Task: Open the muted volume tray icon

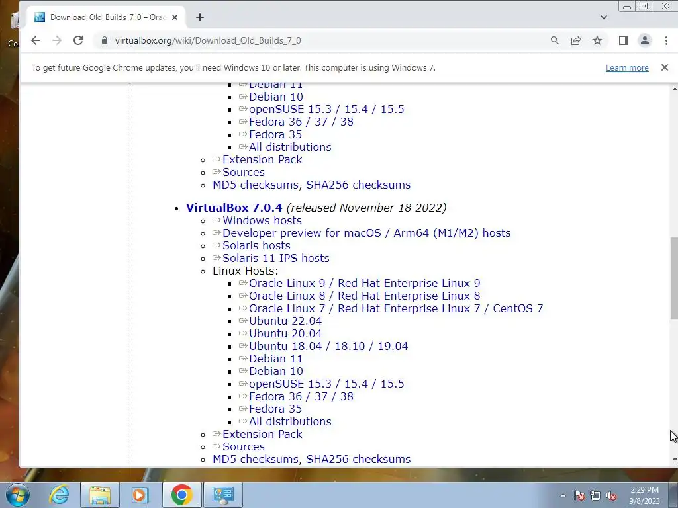Action: pos(611,495)
